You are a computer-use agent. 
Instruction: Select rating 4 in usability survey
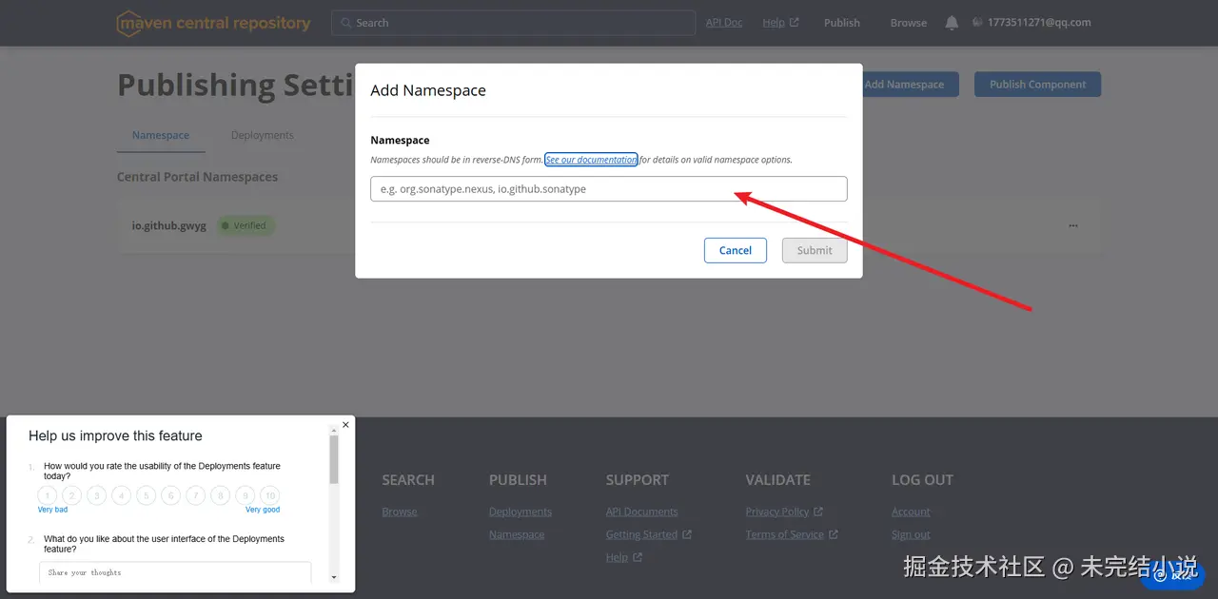(121, 495)
